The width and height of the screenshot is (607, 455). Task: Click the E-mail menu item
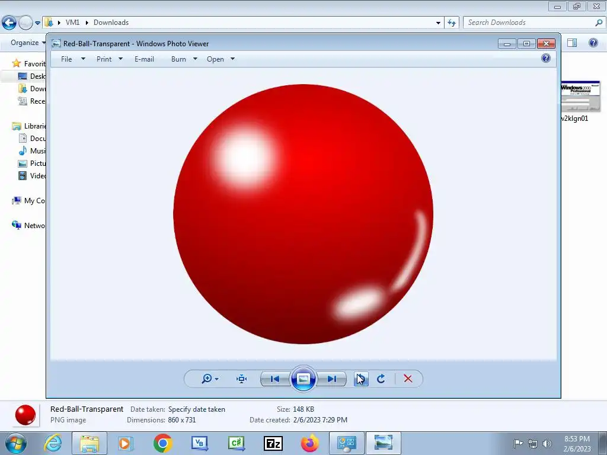(x=144, y=59)
